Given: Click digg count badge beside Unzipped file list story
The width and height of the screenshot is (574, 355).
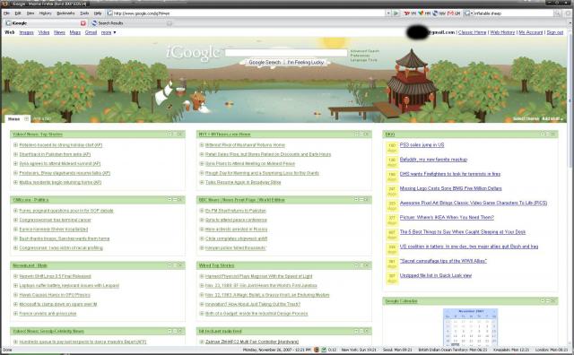Looking at the screenshot, I should click(x=392, y=278).
